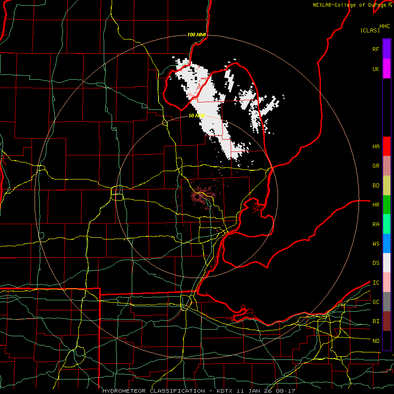Viewport: 394px width, 394px height.
Task: Click the UK magenta legend swatch
Action: pyautogui.click(x=387, y=69)
